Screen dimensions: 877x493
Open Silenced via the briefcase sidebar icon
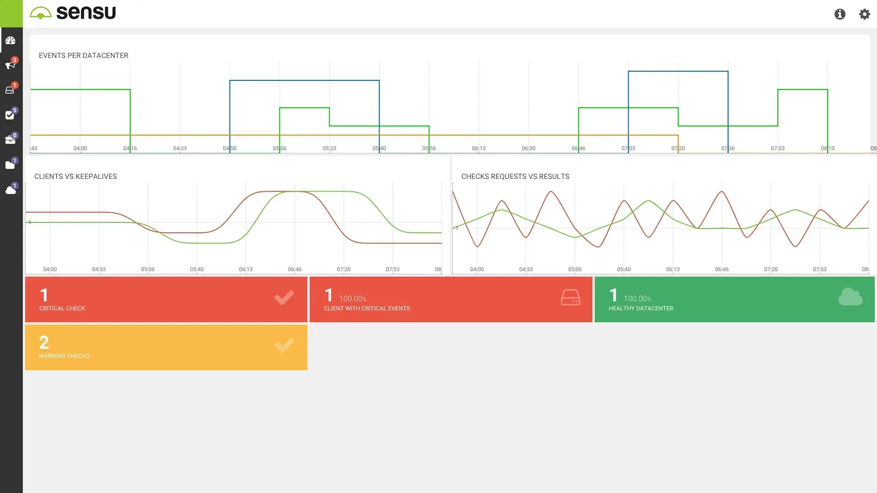[11, 140]
